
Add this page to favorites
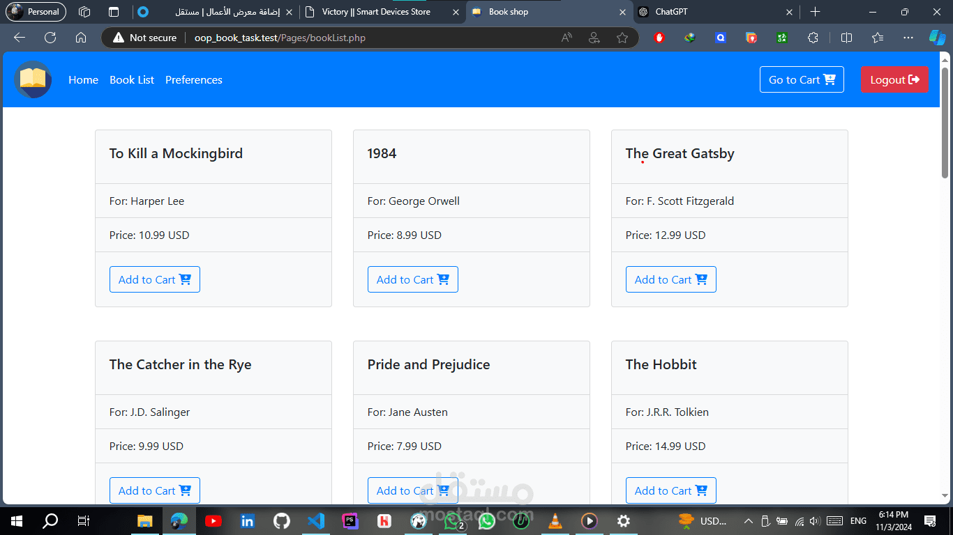[622, 38]
